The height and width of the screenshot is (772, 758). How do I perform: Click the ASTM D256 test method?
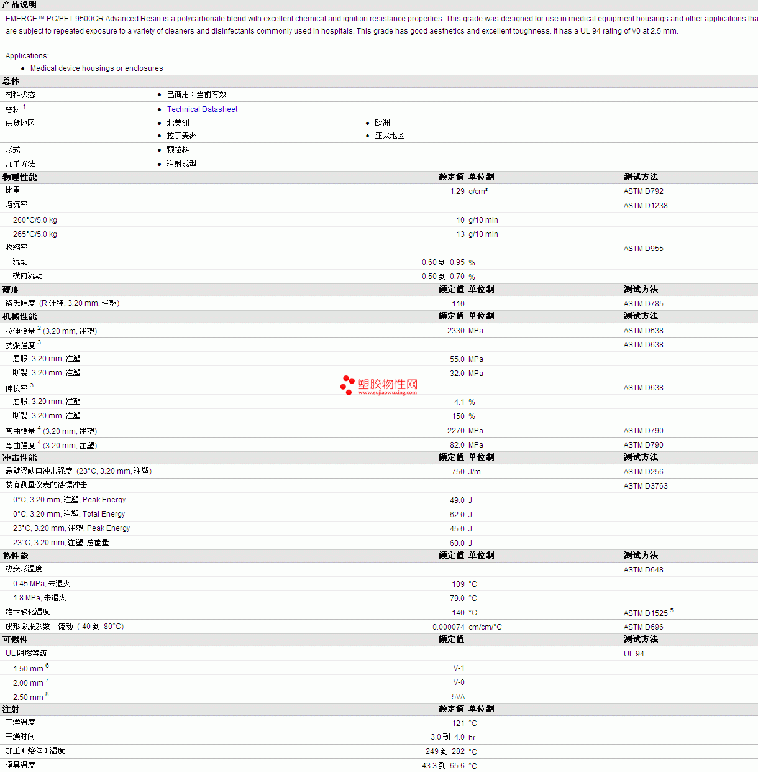tap(643, 472)
